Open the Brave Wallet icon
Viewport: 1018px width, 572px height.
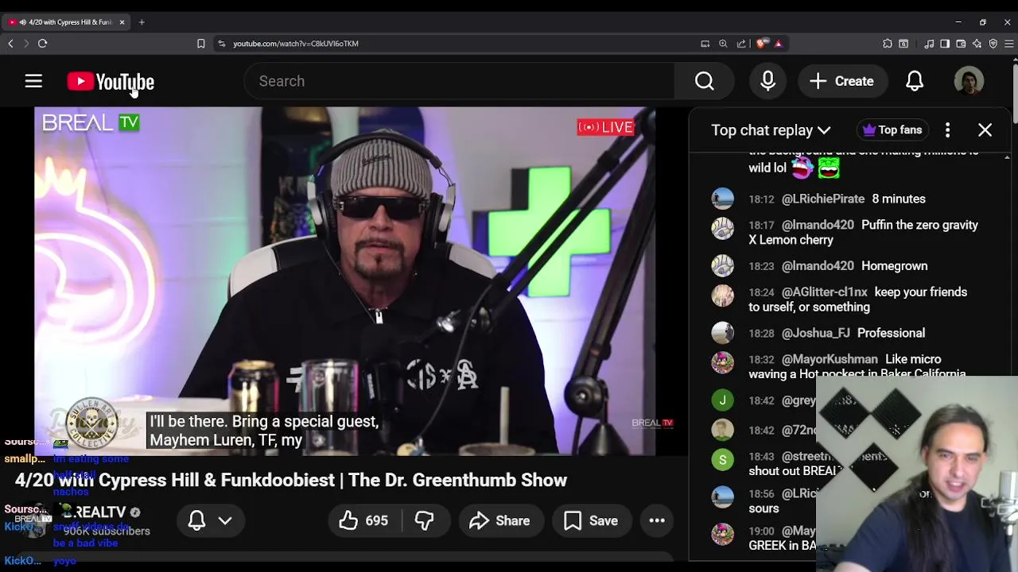961,44
